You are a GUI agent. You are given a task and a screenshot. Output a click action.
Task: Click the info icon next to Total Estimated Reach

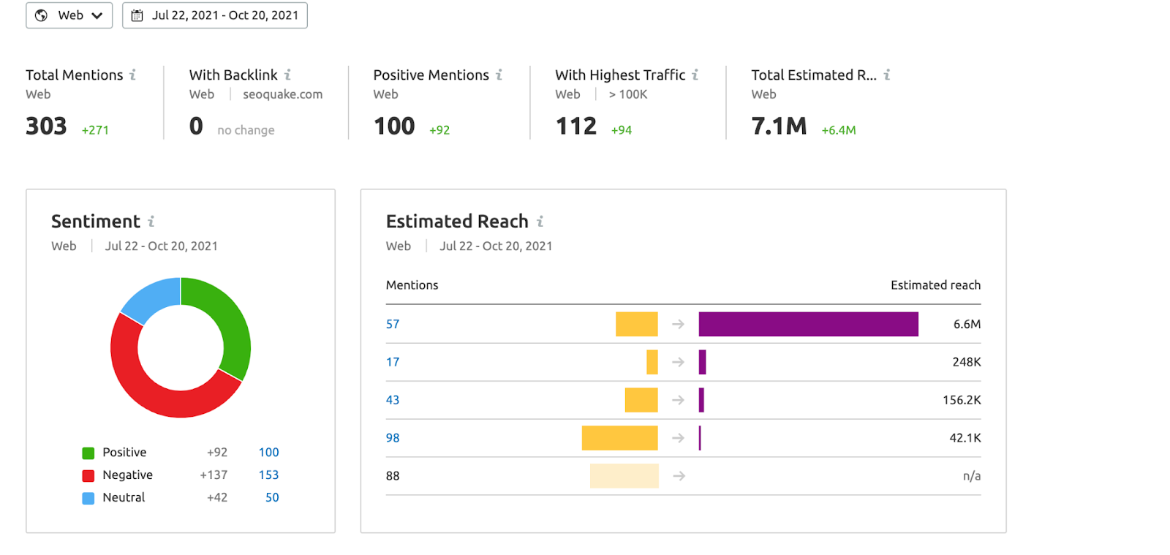[x=886, y=75]
